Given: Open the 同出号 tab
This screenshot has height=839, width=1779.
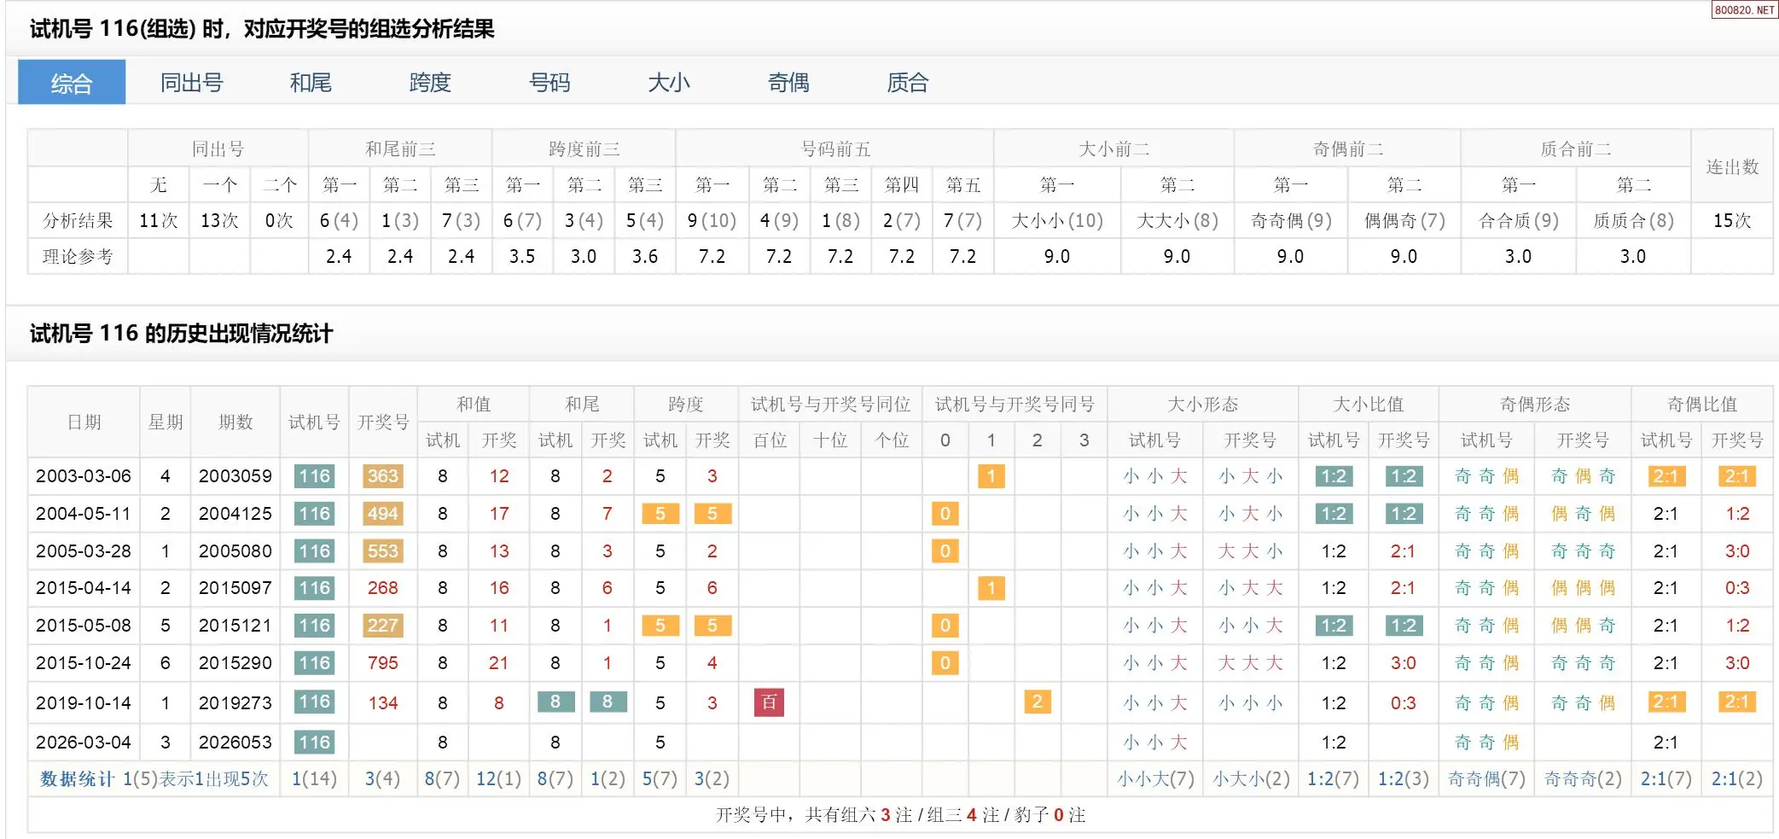Looking at the screenshot, I should pyautogui.click(x=191, y=83).
